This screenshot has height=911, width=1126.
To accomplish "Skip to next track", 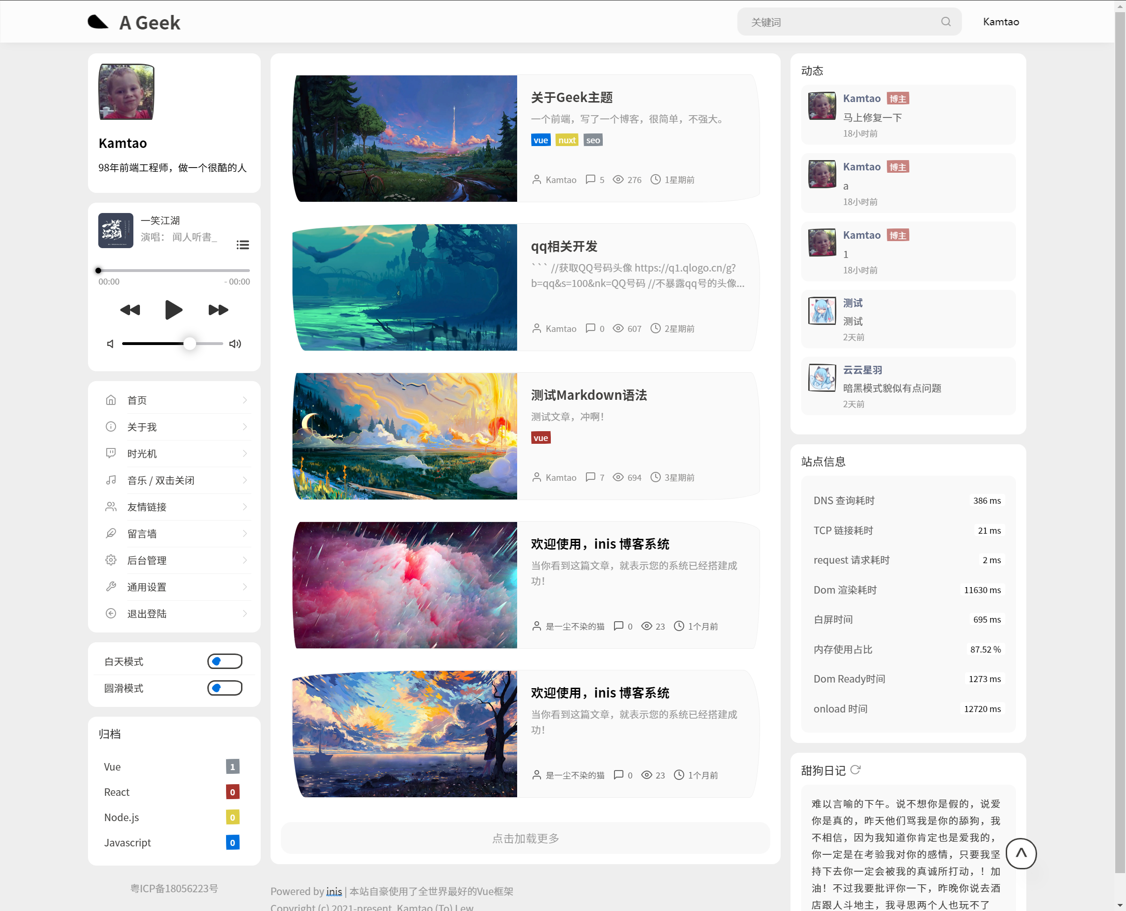I will click(x=218, y=309).
